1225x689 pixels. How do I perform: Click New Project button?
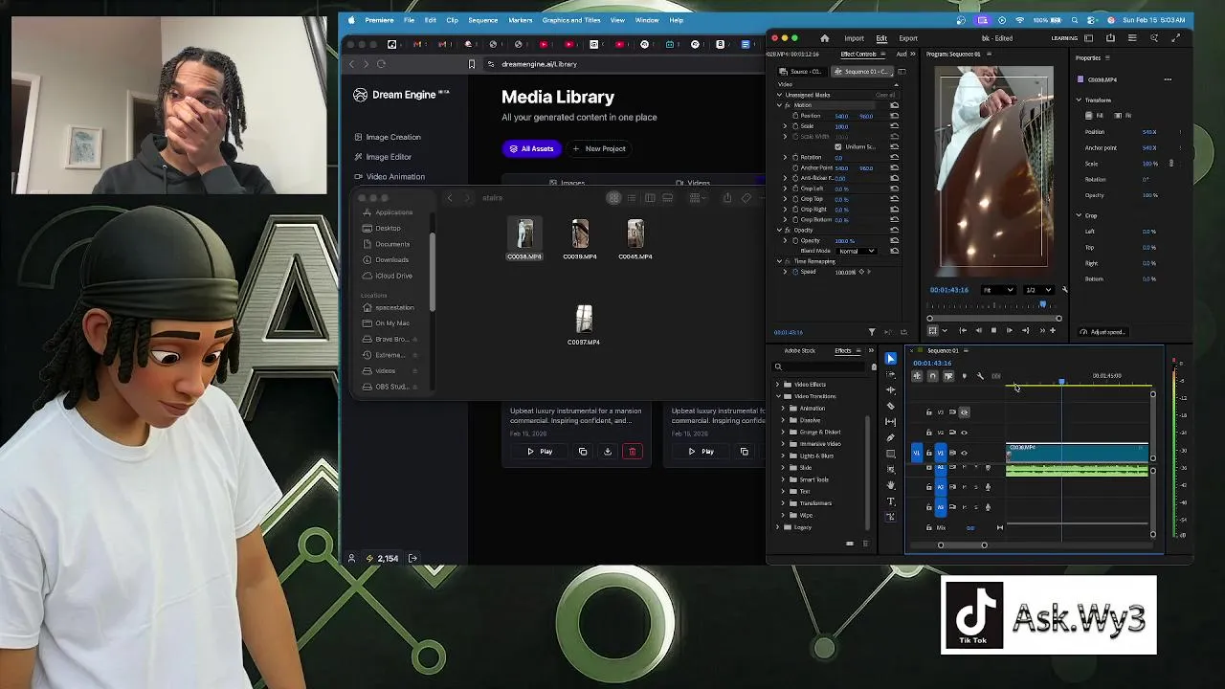(599, 148)
